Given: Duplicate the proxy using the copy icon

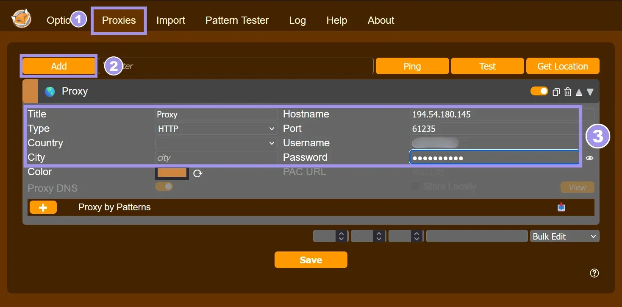Looking at the screenshot, I should click(x=556, y=92).
